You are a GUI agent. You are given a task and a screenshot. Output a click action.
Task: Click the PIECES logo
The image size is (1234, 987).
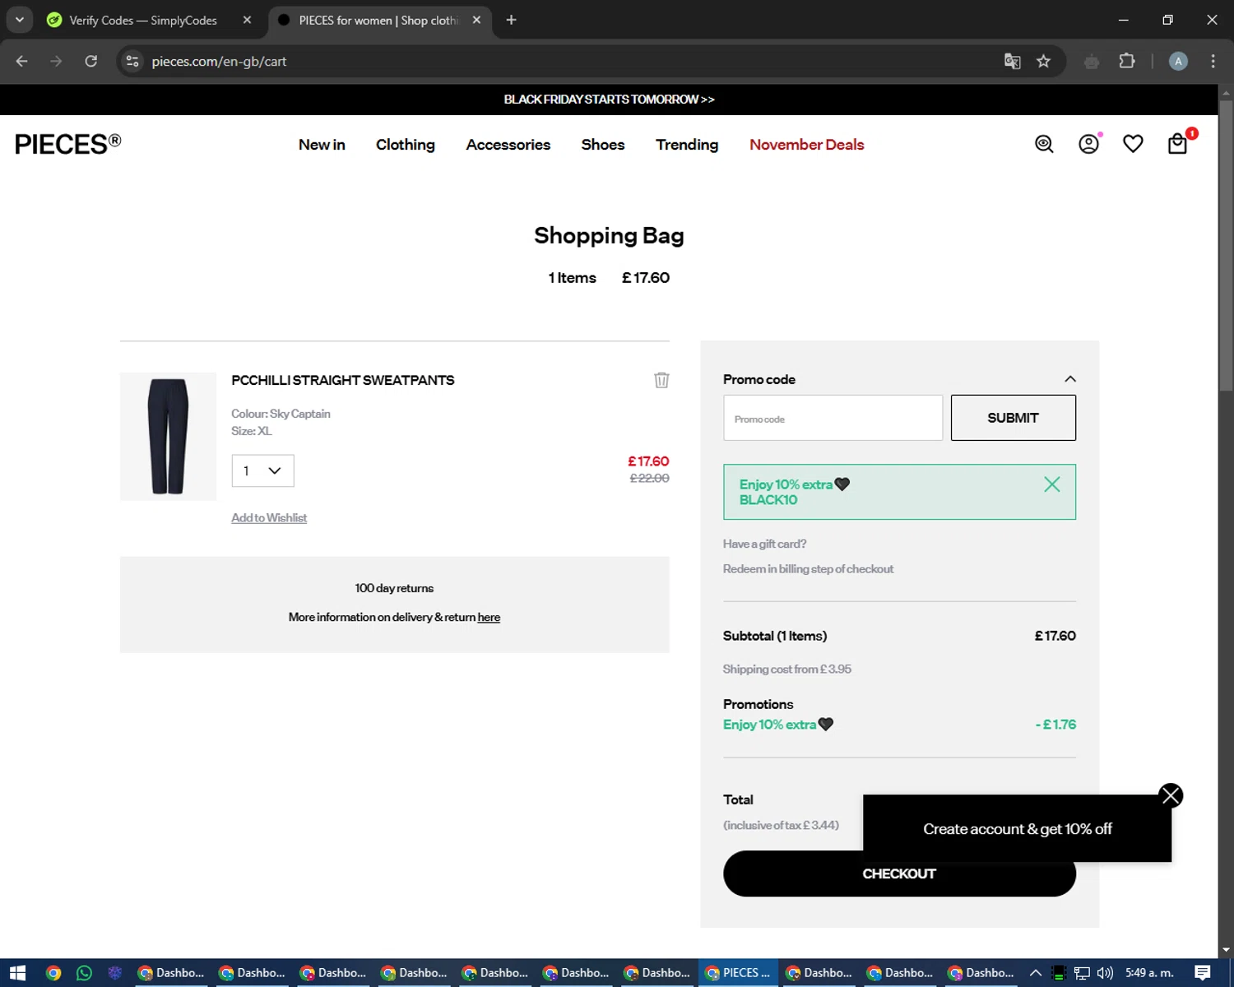click(x=67, y=144)
